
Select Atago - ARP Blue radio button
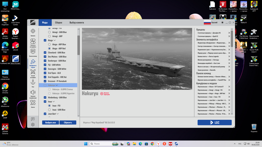coord(49,44)
